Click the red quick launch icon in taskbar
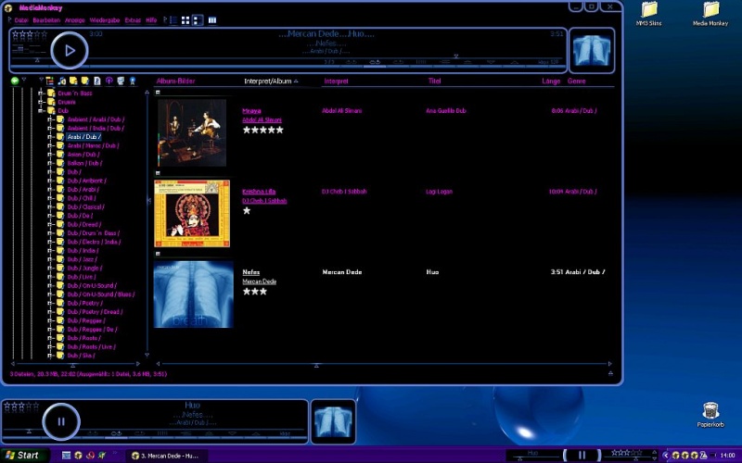Viewport: 742px width, 463px height. (90, 456)
